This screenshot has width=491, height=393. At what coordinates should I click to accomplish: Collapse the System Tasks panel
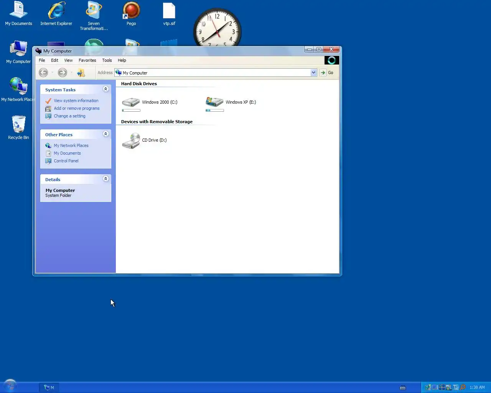(106, 89)
